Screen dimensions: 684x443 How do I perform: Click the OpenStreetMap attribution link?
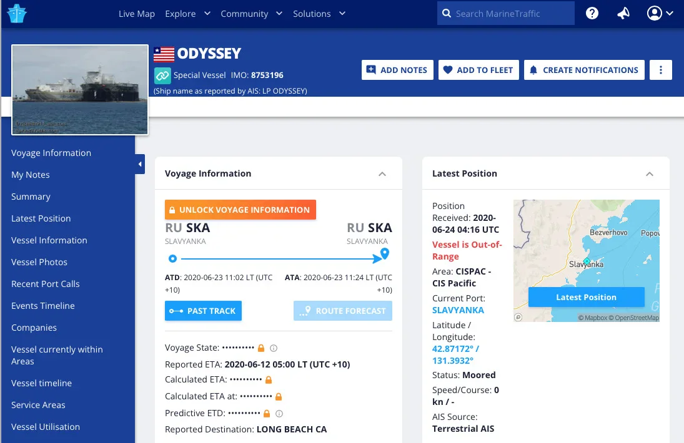[x=634, y=318]
